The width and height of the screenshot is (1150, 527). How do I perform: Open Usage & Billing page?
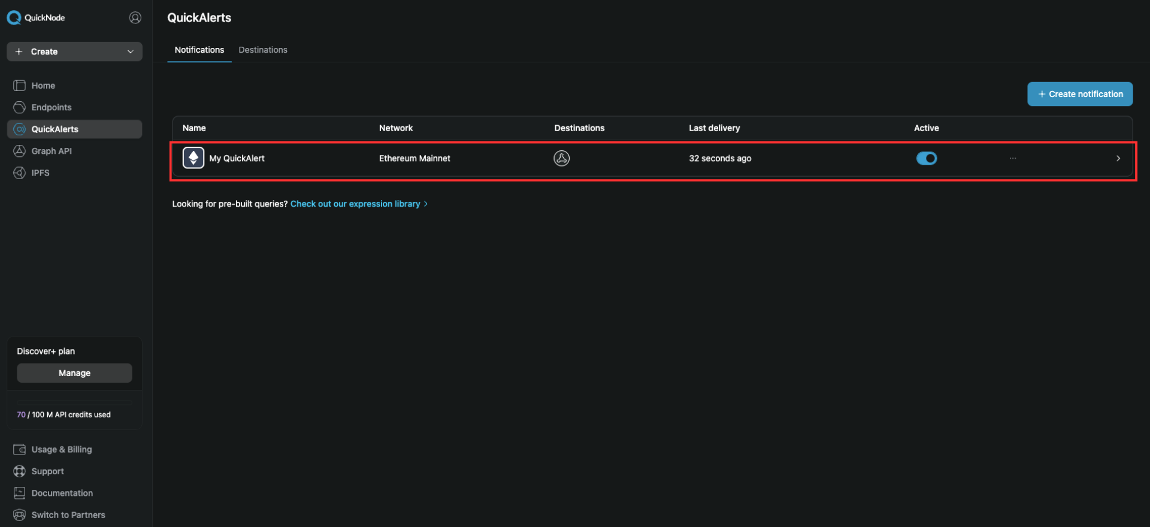[62, 450]
